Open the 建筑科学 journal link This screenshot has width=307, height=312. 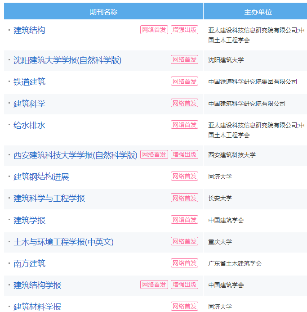pyautogui.click(x=29, y=104)
